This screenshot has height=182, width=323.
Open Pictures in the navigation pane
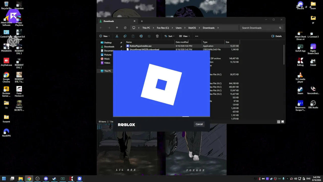click(108, 55)
